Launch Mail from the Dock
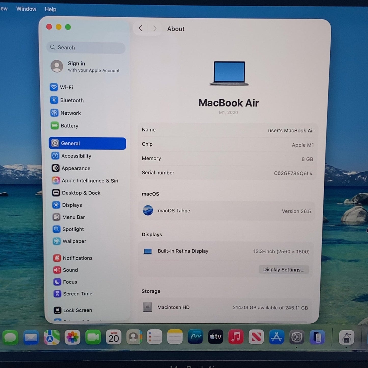Screen dimensions: 368x368 tap(31, 337)
